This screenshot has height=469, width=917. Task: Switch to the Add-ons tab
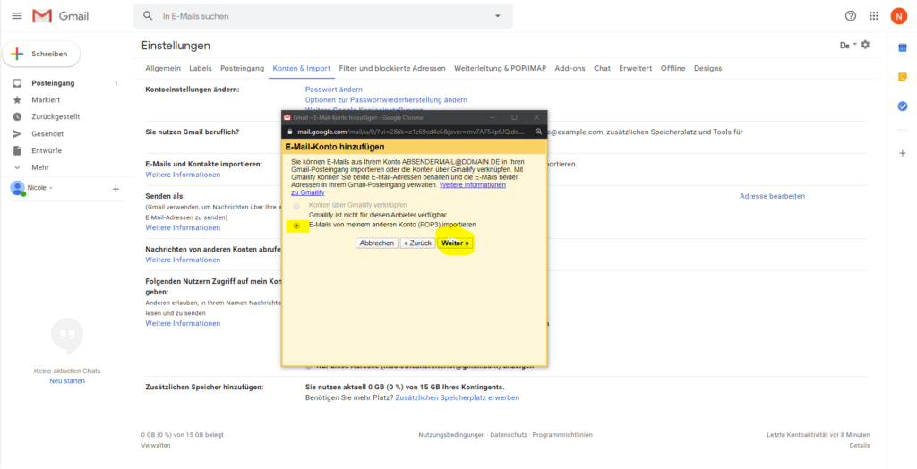point(570,68)
